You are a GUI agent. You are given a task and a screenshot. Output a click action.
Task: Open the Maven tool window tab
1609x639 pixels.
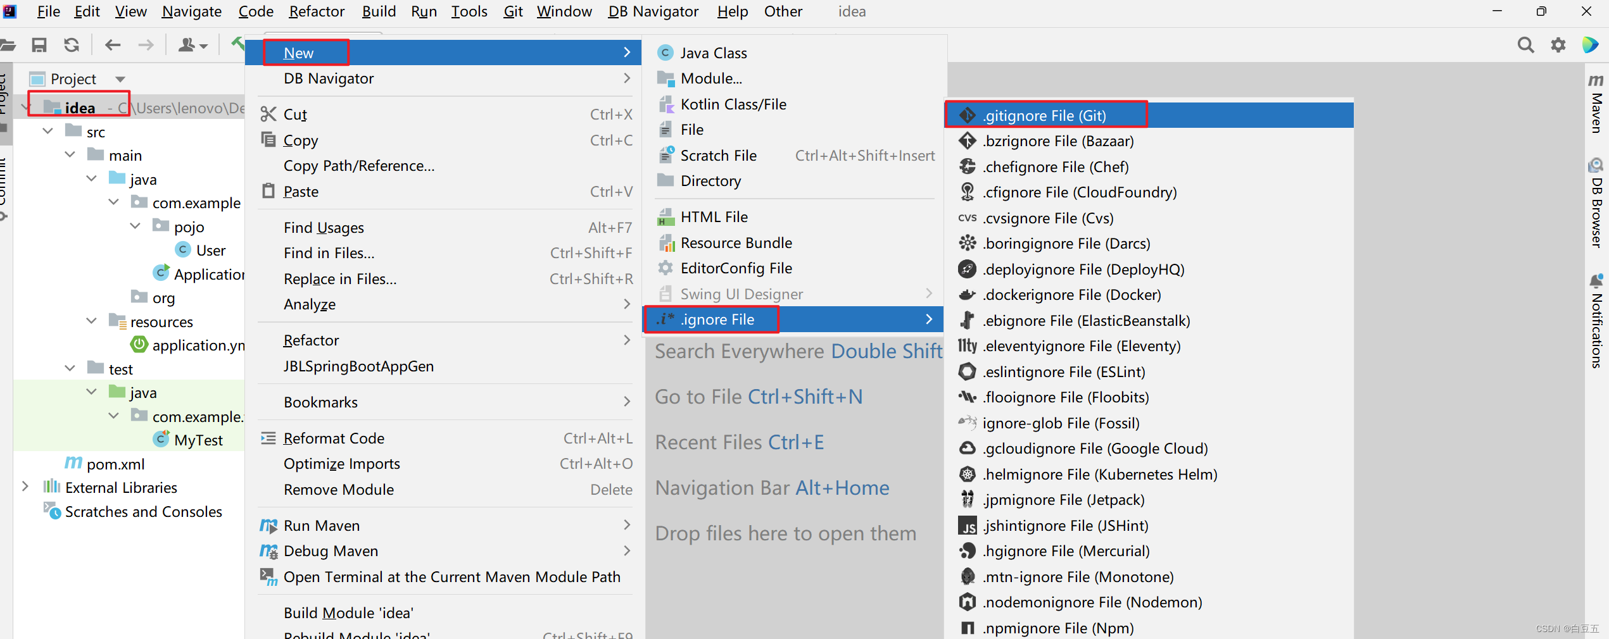pos(1596,104)
